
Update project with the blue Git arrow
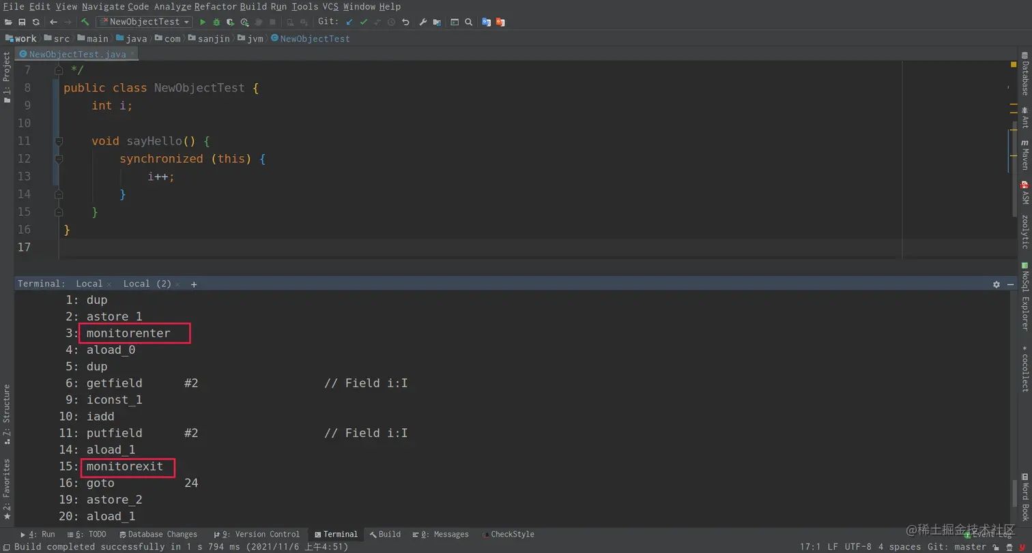tap(349, 22)
